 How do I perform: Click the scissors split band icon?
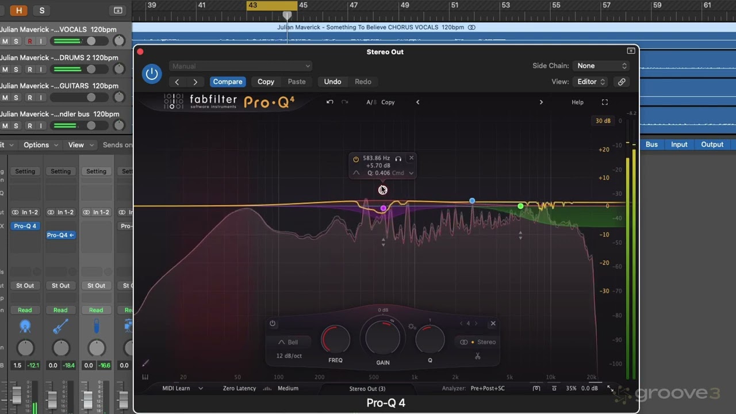click(477, 356)
